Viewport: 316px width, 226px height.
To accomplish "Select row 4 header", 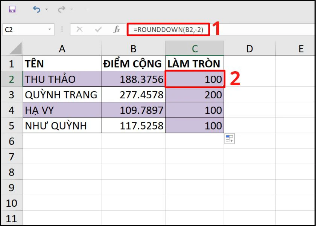I will click(x=12, y=110).
